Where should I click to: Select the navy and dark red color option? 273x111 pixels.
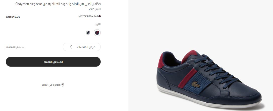point(97,33)
